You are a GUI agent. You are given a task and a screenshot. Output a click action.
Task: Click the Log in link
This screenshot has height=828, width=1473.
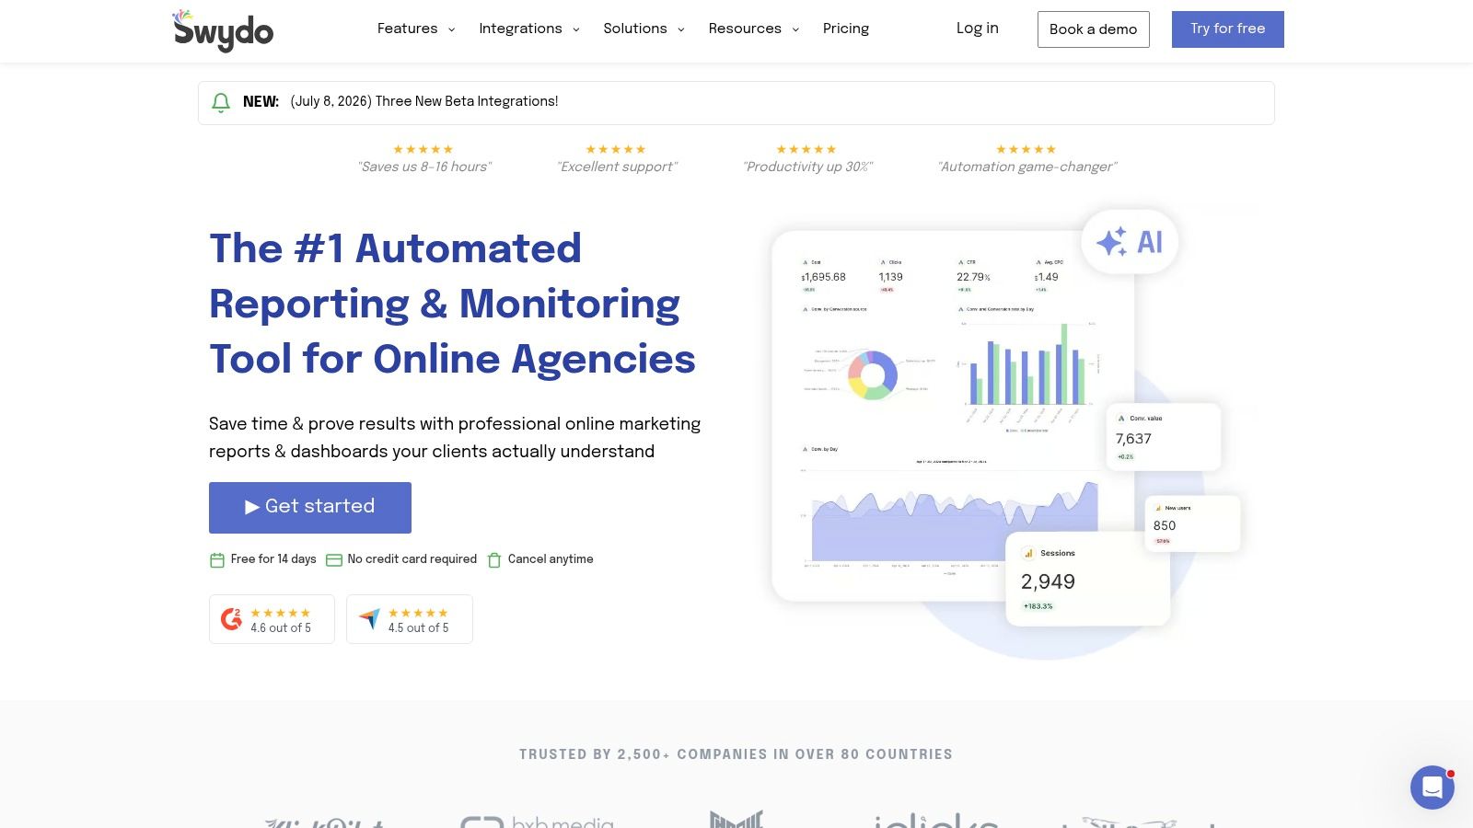click(977, 29)
